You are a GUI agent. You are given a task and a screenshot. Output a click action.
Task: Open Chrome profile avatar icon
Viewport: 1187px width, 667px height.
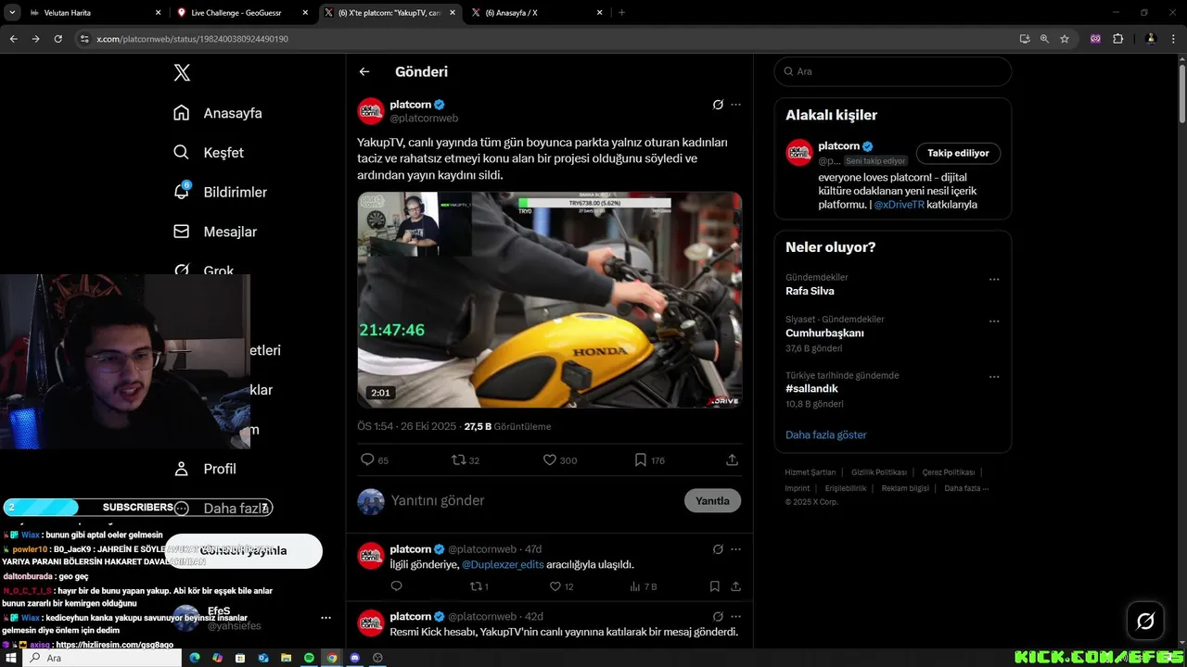click(x=1151, y=39)
